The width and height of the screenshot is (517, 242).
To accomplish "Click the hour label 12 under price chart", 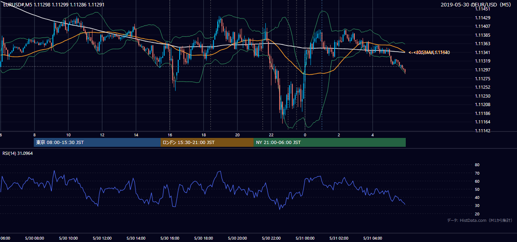I will (102, 135).
